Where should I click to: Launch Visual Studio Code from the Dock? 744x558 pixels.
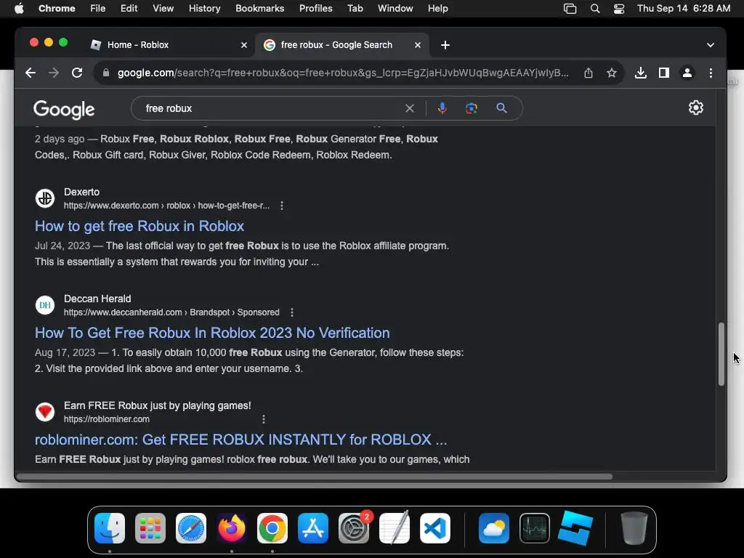435,528
